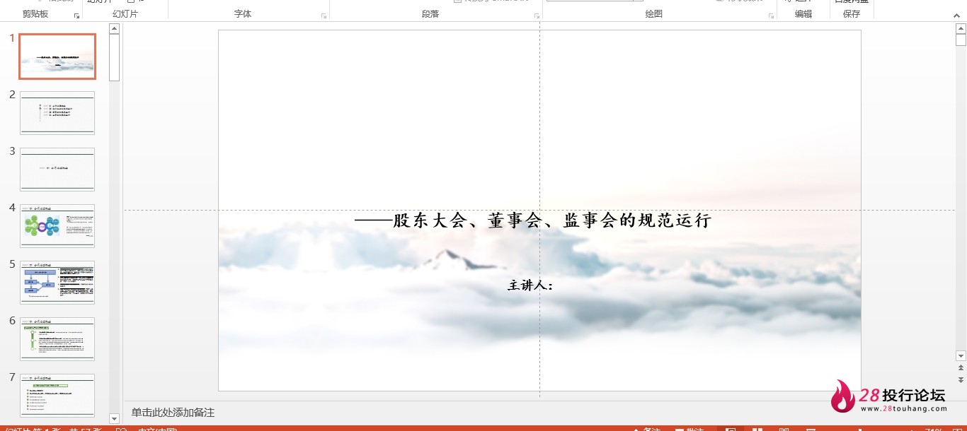This screenshot has height=431, width=967.
Task: Select slide 7 thumbnail
Action: point(57,395)
